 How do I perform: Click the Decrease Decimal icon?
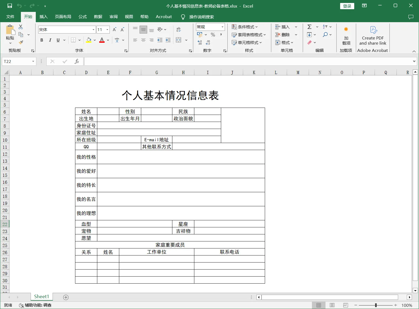pyautogui.click(x=208, y=42)
